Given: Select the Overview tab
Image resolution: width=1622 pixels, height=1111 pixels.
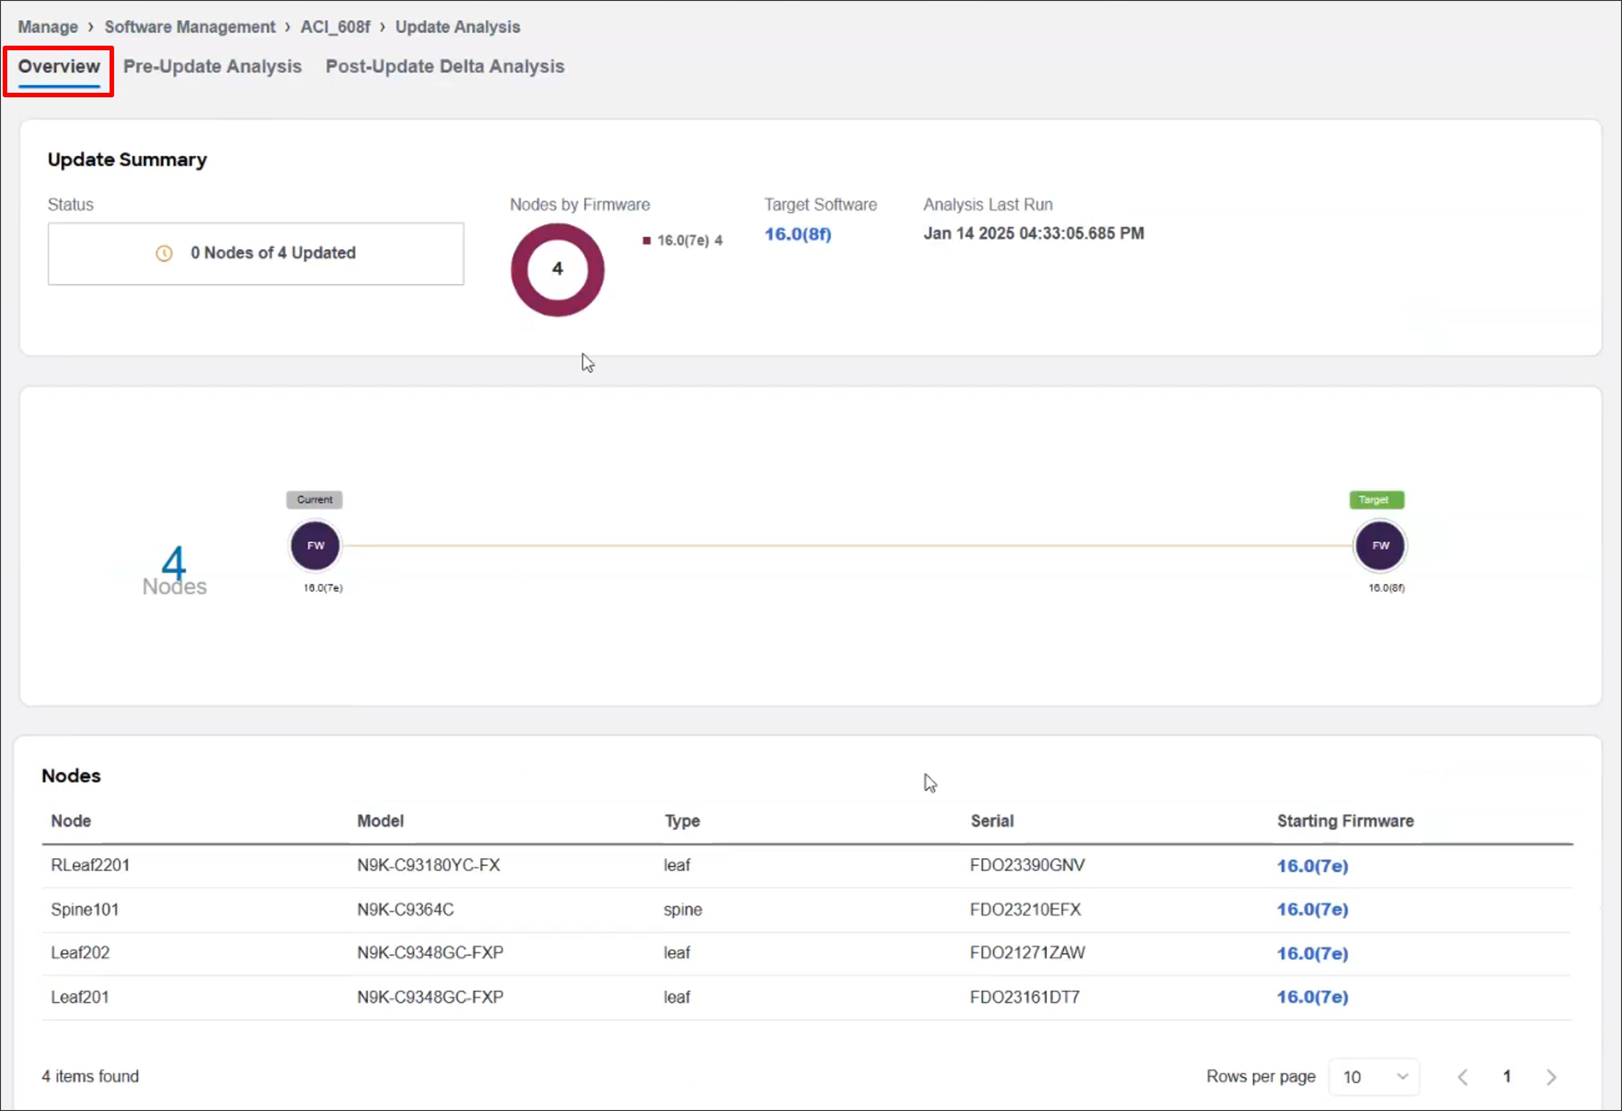Looking at the screenshot, I should pyautogui.click(x=58, y=66).
